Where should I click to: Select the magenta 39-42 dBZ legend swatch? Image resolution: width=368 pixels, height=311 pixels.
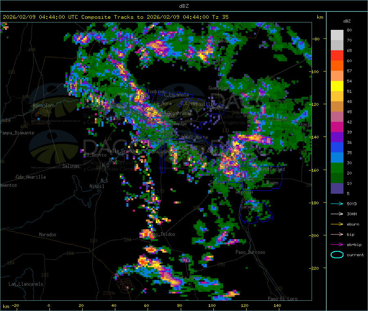click(337, 127)
